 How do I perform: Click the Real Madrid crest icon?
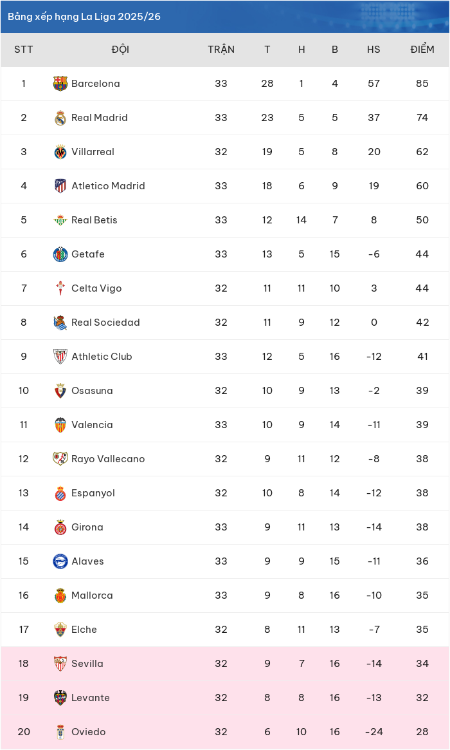click(60, 118)
